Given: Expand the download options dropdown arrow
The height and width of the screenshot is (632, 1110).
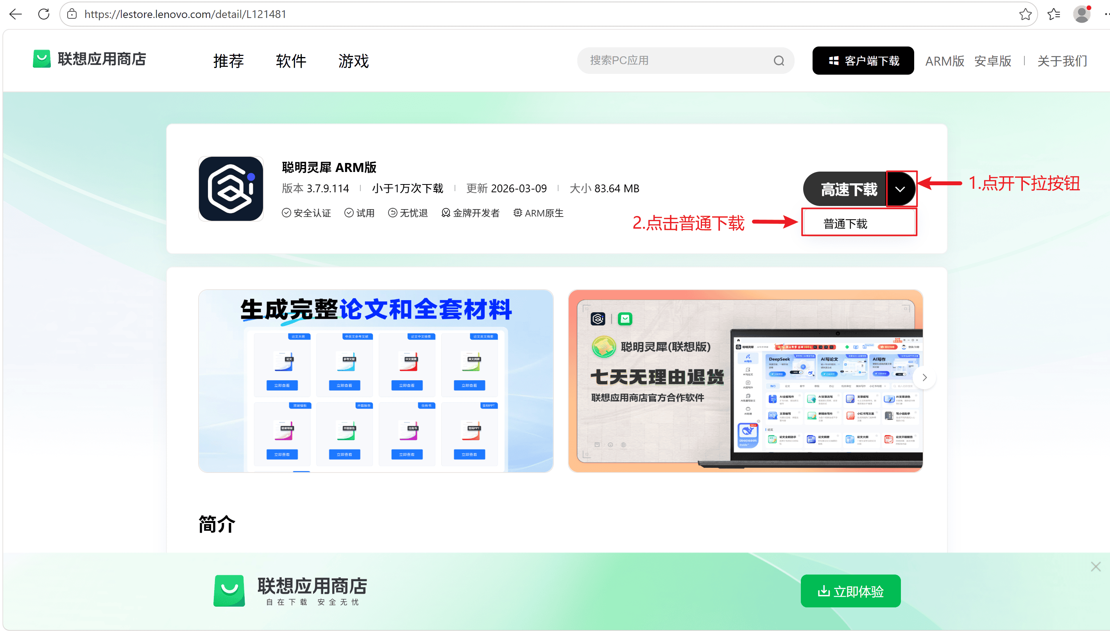Looking at the screenshot, I should point(901,189).
